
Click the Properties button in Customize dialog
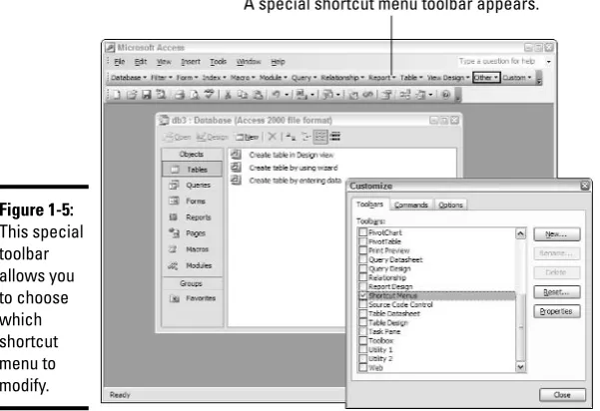[557, 311]
